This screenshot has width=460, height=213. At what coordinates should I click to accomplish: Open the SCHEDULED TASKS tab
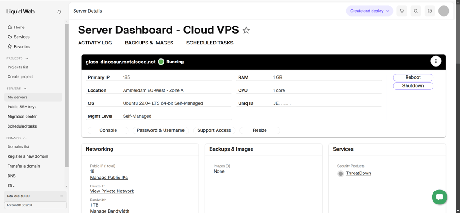[210, 43]
